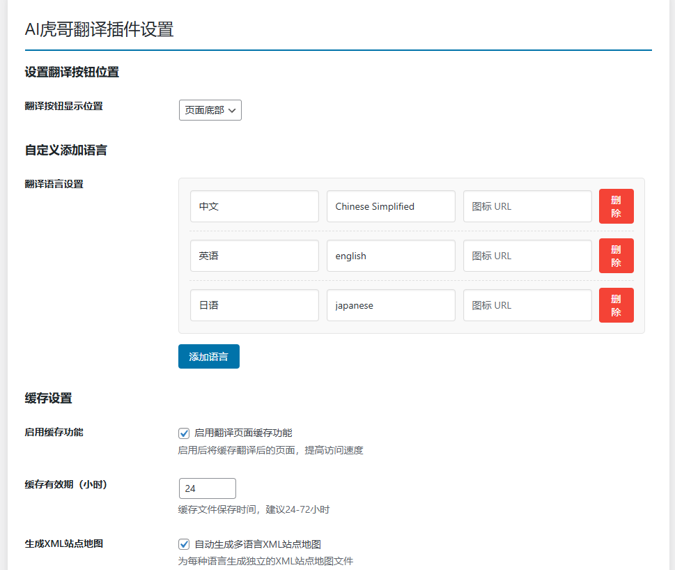This screenshot has height=570, width=675.
Task: Uncheck the translation page cache checkbox
Action: tap(183, 433)
